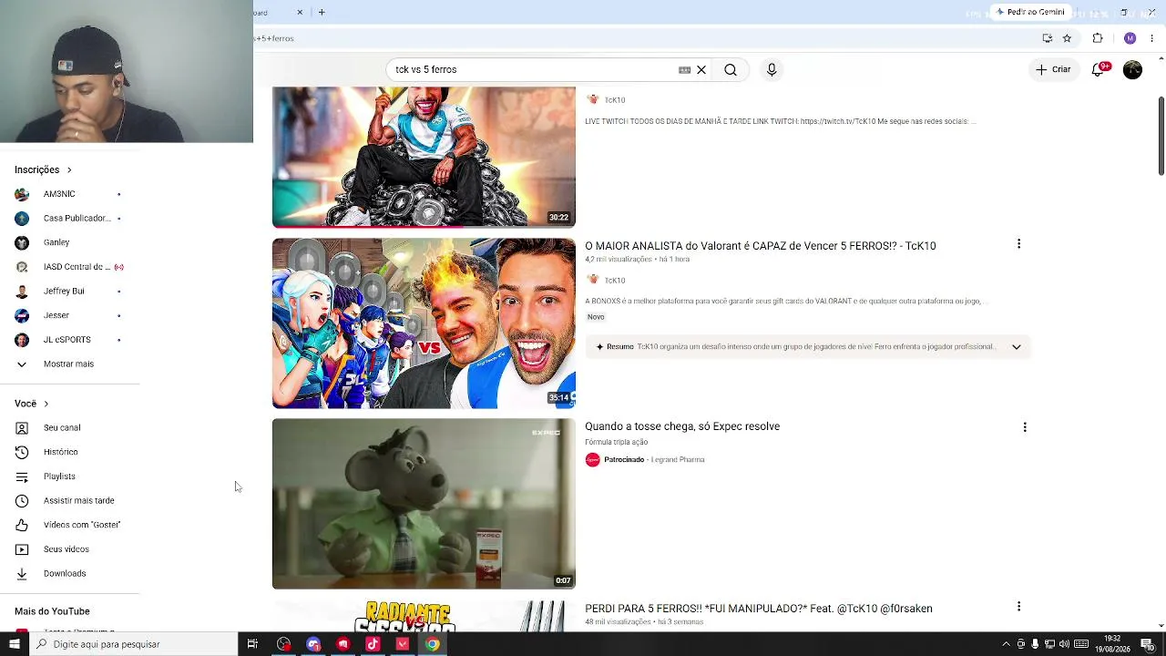
Task: Click the Pedir ao Gemini button
Action: click(x=1030, y=12)
